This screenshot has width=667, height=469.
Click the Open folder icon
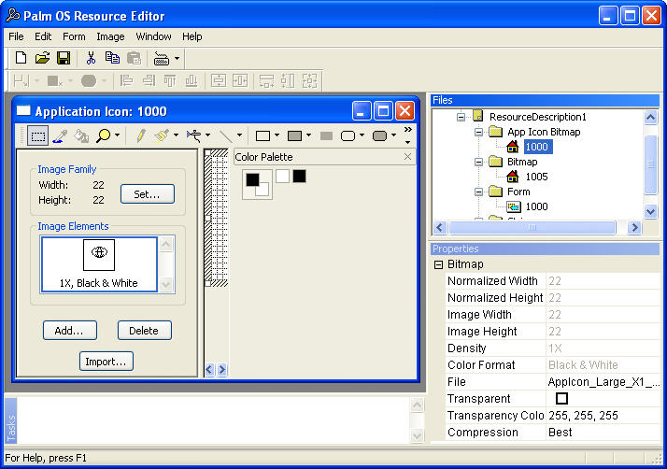(42, 58)
